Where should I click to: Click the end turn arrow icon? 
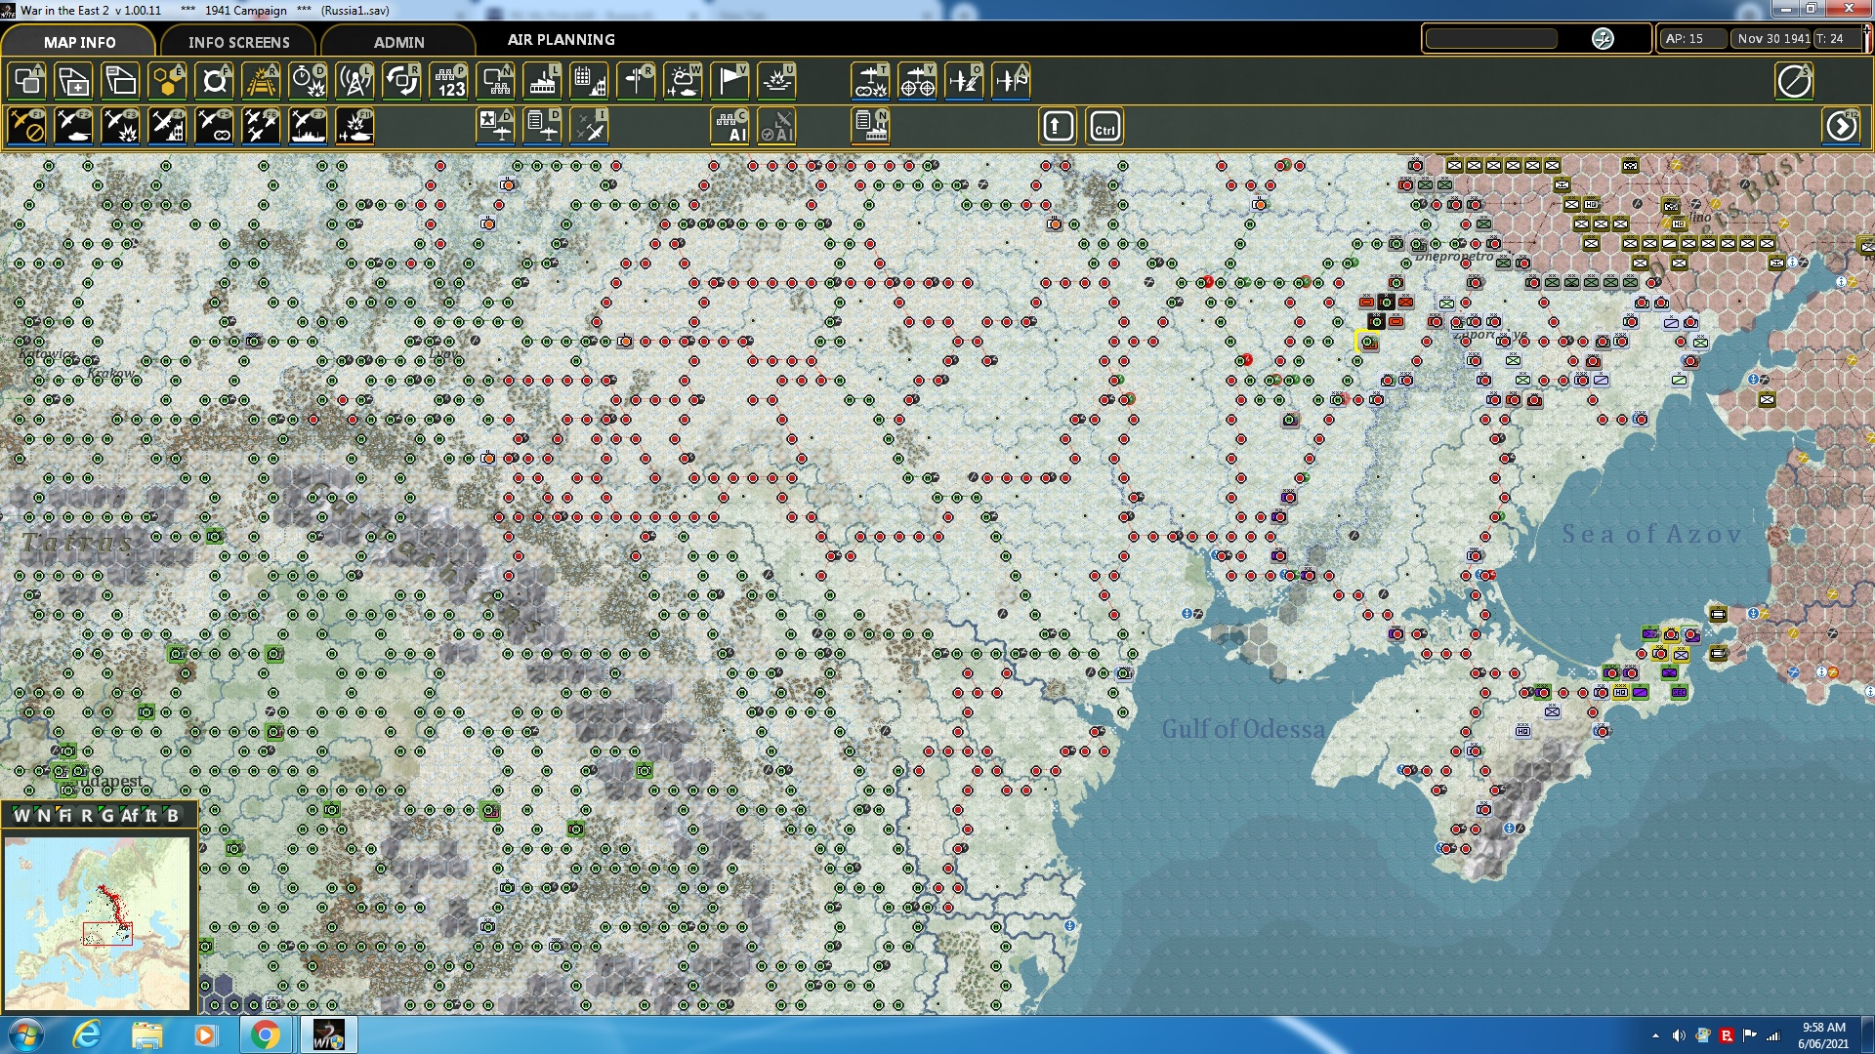[x=1841, y=127]
